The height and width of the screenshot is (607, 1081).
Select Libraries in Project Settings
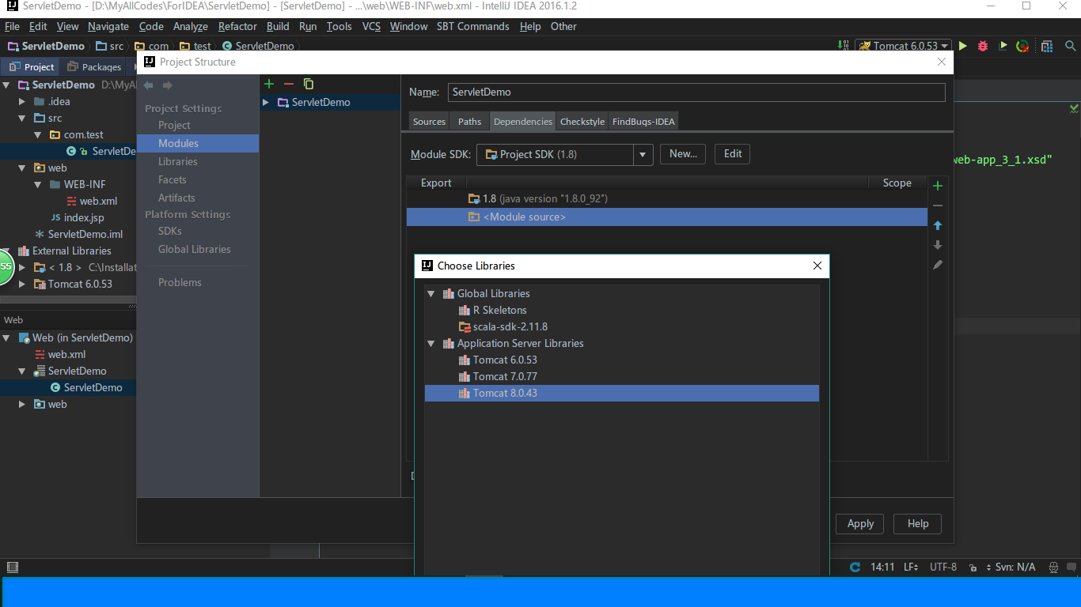pyautogui.click(x=178, y=161)
